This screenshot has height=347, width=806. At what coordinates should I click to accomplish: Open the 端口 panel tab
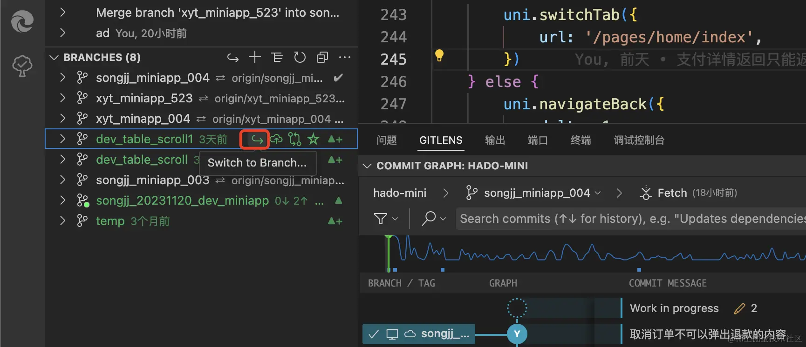(538, 140)
